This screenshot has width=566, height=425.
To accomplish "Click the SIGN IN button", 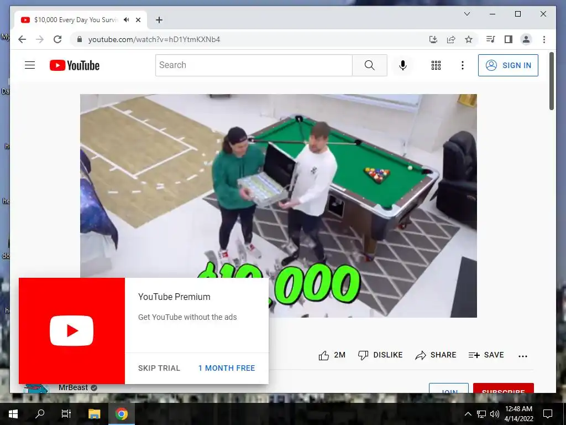I will 508,65.
